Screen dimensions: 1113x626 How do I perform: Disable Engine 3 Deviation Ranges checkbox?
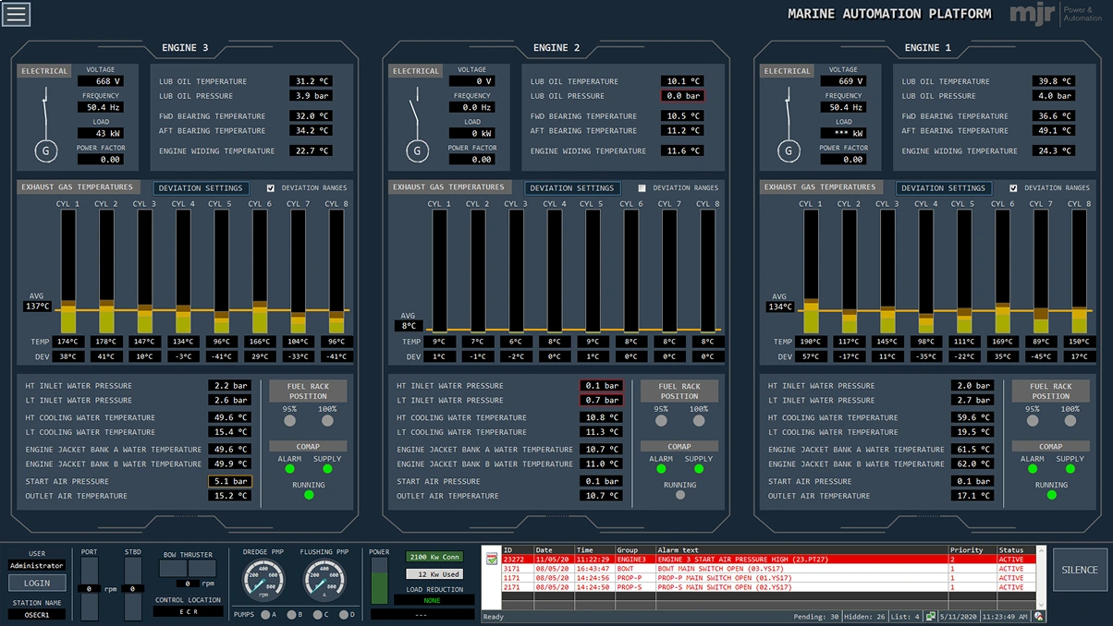coord(271,188)
